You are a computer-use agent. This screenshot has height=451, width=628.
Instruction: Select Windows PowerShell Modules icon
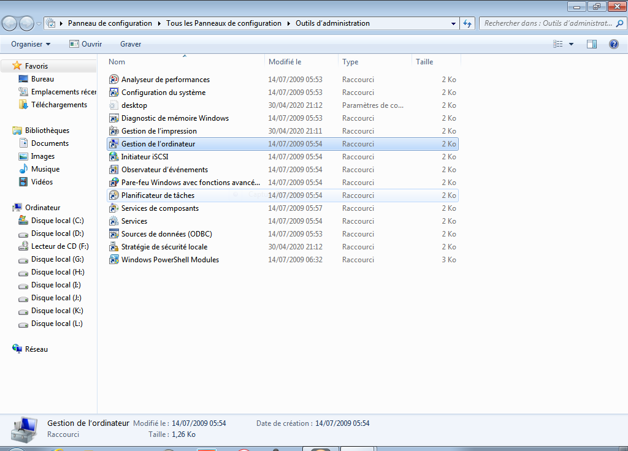(113, 259)
